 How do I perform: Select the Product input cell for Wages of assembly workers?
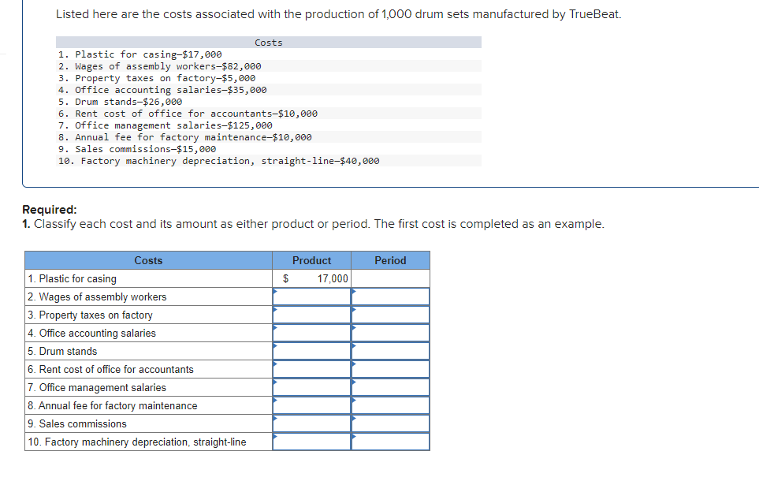pos(312,296)
